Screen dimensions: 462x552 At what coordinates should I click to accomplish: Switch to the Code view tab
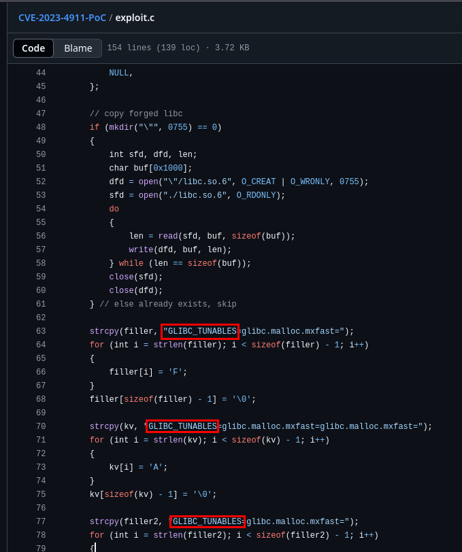click(33, 48)
